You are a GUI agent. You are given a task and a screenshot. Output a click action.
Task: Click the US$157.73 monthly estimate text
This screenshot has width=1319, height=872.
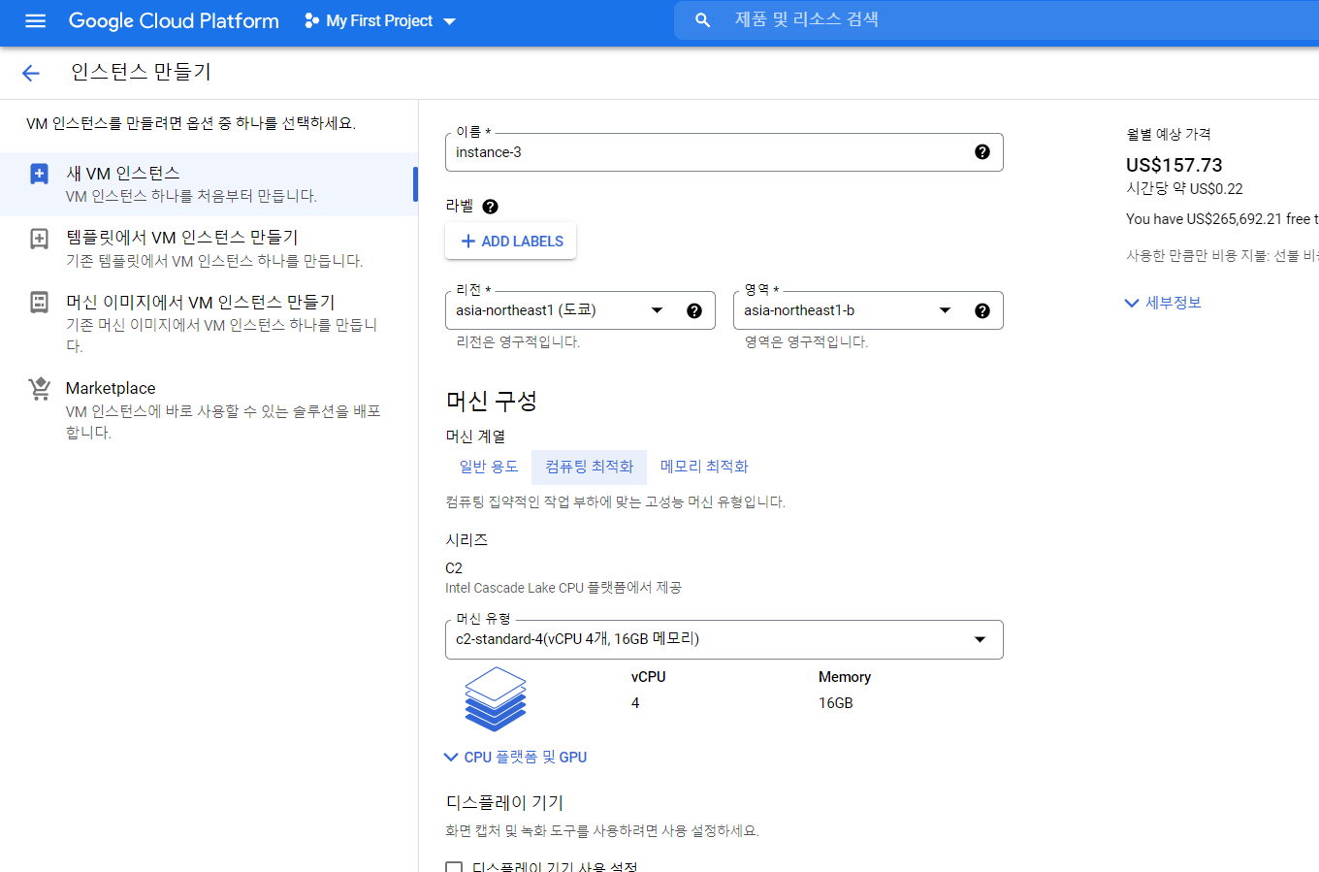click(x=1174, y=165)
